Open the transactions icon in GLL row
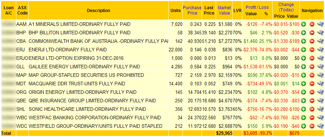This screenshot has height=137, width=325. click(320, 67)
